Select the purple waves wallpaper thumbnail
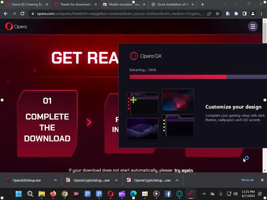Screen dimensions: 267x200 click(143, 129)
